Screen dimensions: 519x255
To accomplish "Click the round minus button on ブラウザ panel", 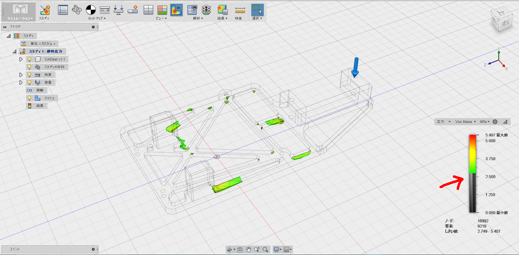I will [x=93, y=27].
